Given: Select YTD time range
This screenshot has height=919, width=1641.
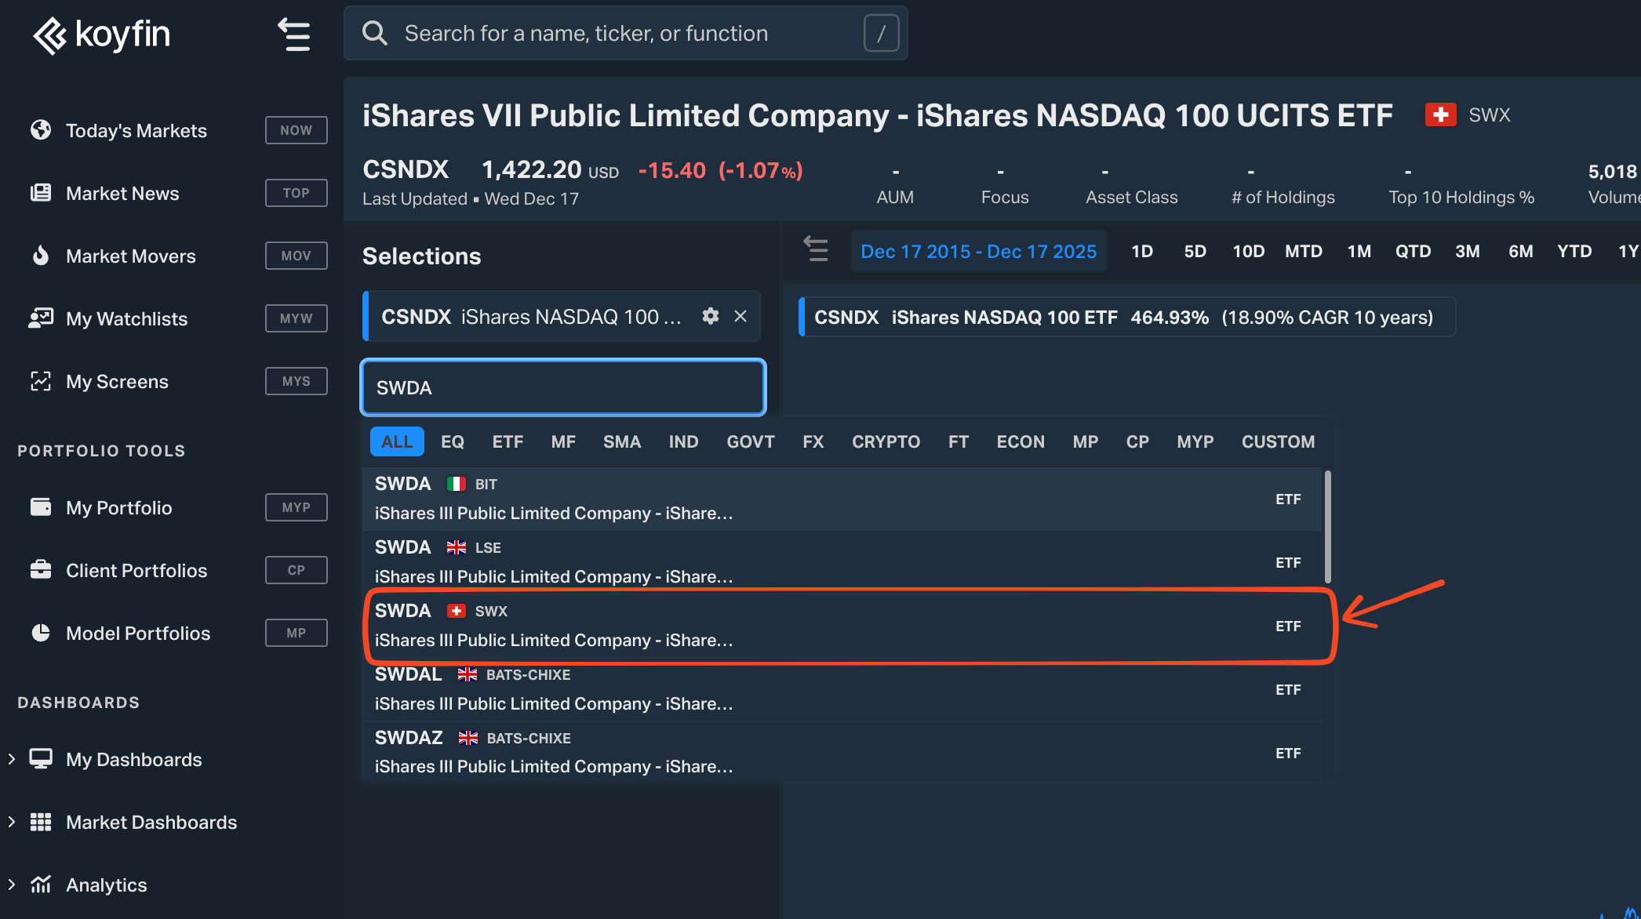Looking at the screenshot, I should tap(1574, 251).
